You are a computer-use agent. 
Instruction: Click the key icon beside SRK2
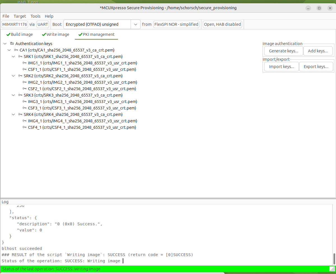[20, 76]
